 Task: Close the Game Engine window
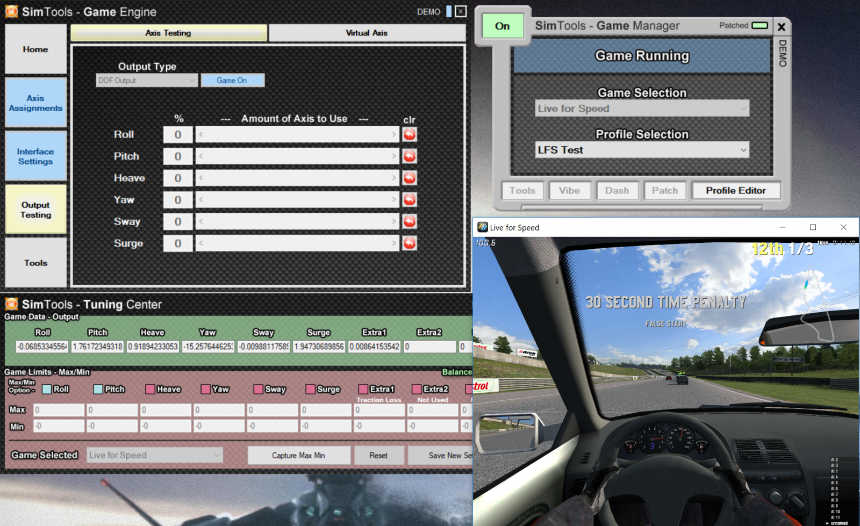[461, 11]
